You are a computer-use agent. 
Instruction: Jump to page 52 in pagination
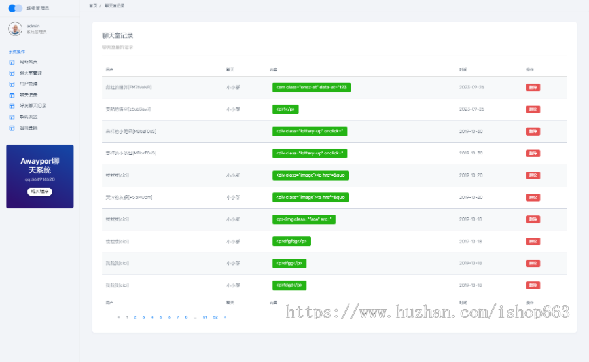coord(215,317)
